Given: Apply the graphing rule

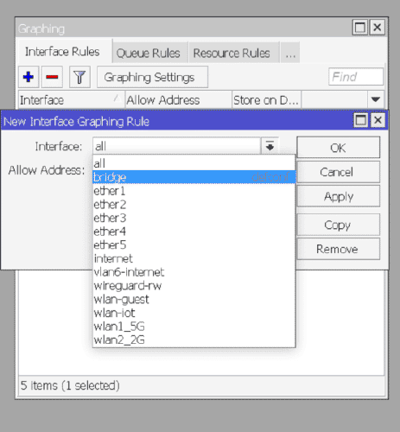Looking at the screenshot, I should click(x=339, y=196).
